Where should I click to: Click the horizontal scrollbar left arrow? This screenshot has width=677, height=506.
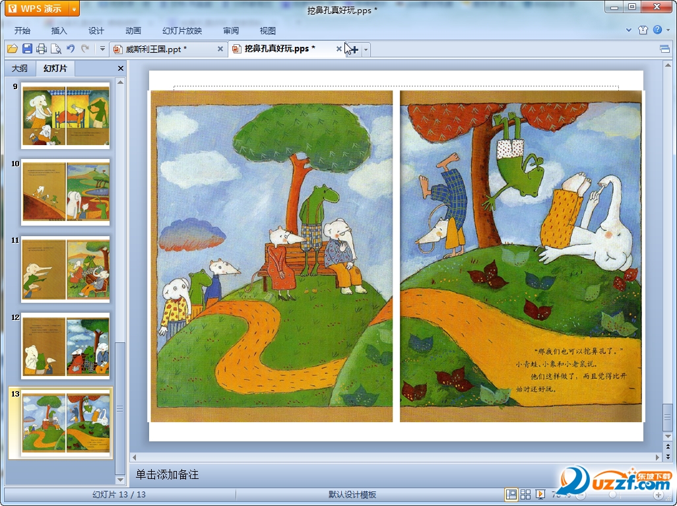[134, 457]
